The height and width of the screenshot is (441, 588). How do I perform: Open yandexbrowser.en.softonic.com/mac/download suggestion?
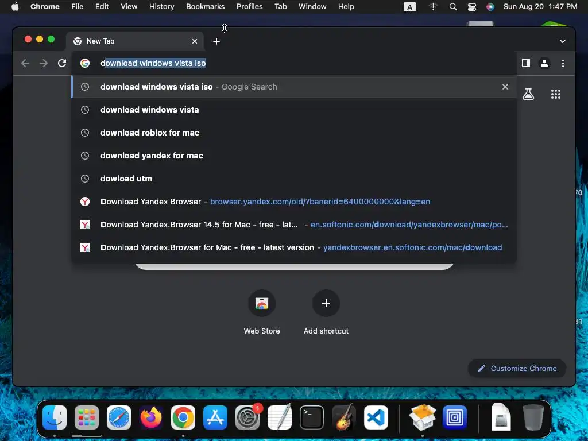[293, 247]
